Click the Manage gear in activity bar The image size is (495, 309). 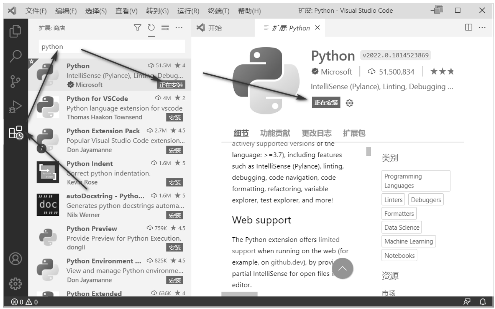[x=16, y=282]
